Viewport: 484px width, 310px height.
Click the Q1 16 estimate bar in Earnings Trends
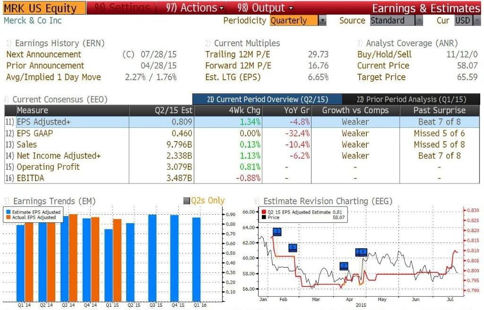pos(196,260)
